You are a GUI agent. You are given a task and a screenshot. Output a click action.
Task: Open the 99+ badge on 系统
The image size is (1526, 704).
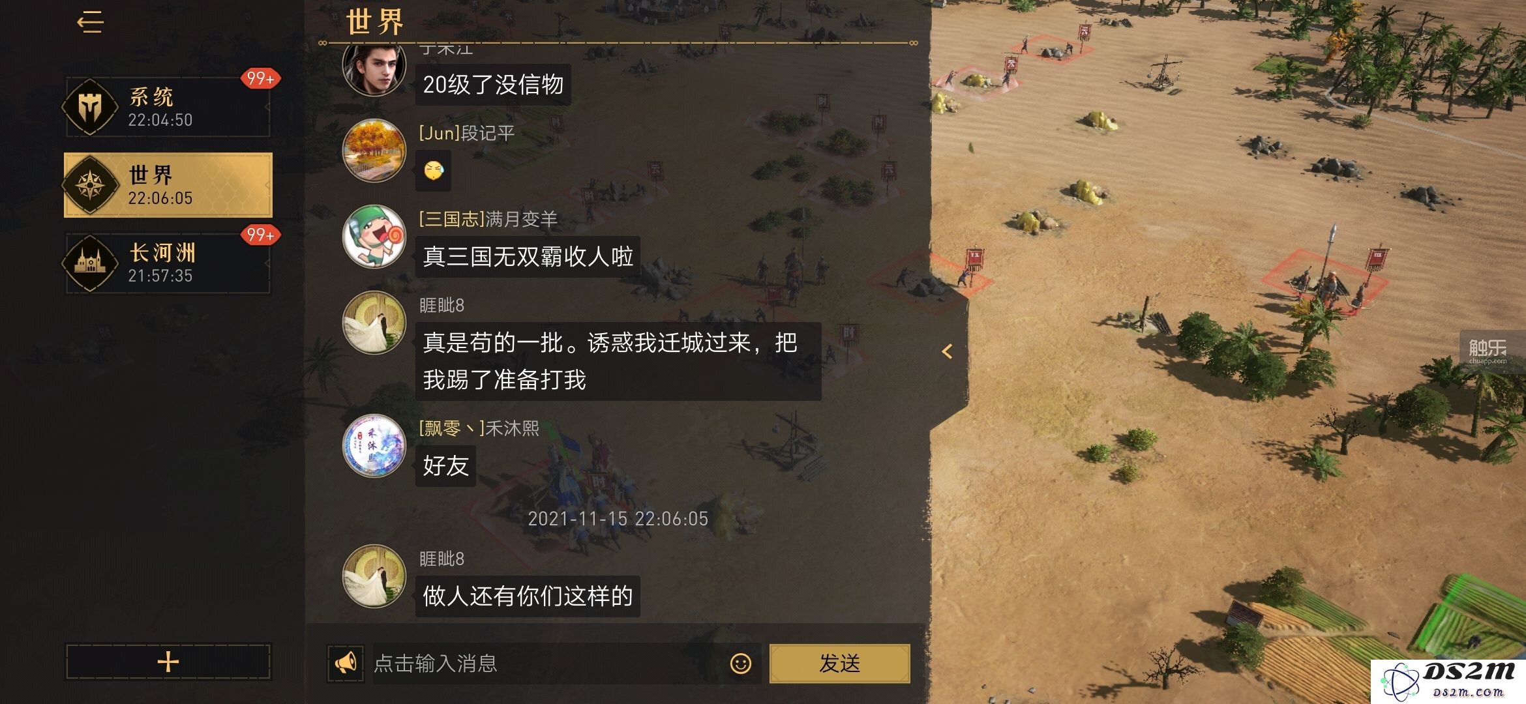click(260, 79)
